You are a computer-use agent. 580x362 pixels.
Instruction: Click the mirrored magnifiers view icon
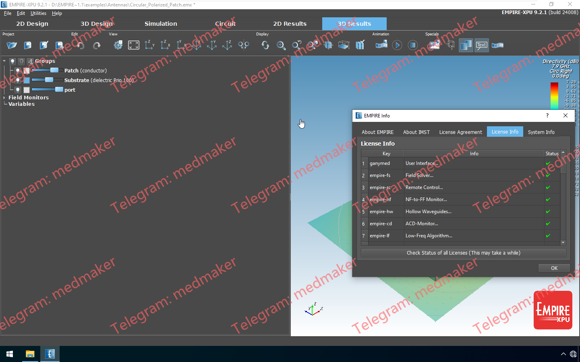[x=244, y=45]
